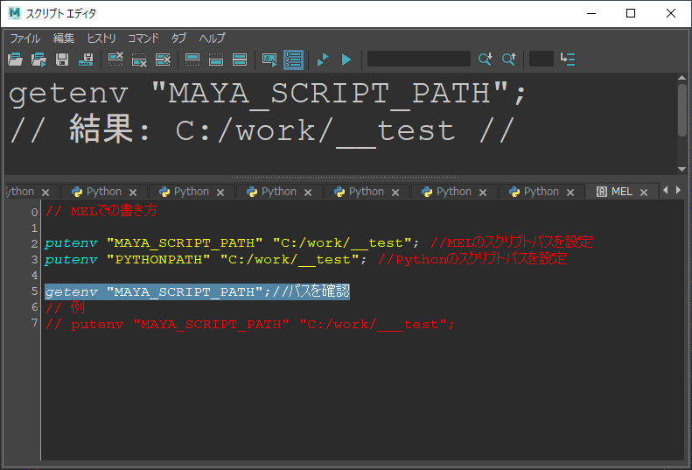Open the 編集 menu
Screen dimensions: 692x470
pyautogui.click(x=64, y=39)
